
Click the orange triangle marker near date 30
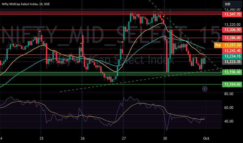163,16
